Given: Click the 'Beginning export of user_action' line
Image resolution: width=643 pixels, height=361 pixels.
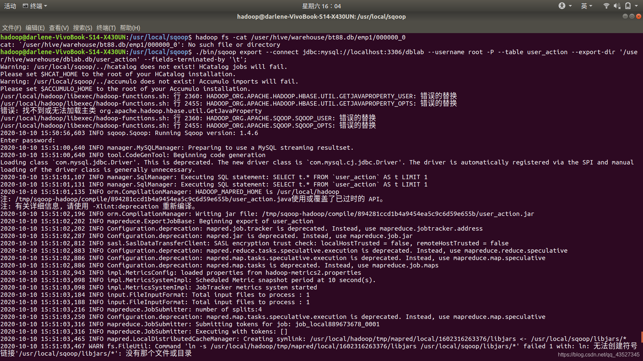Looking at the screenshot, I should (x=157, y=221).
